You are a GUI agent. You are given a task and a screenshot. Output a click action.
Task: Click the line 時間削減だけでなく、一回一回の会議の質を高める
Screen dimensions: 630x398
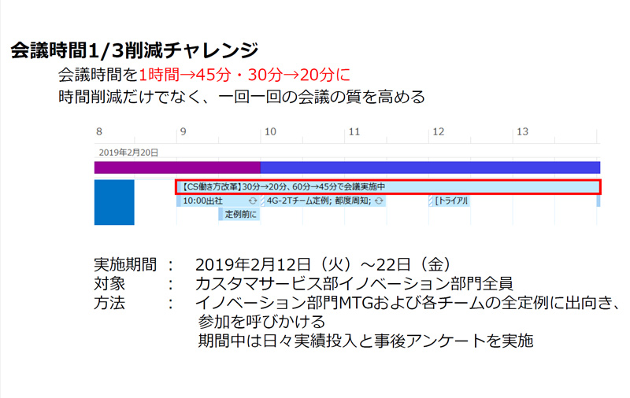click(x=242, y=97)
